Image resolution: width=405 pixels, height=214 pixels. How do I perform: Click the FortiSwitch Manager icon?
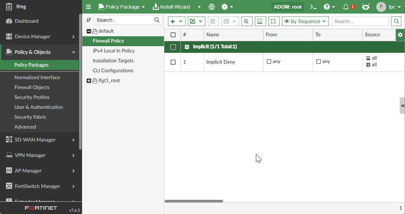click(x=9, y=186)
